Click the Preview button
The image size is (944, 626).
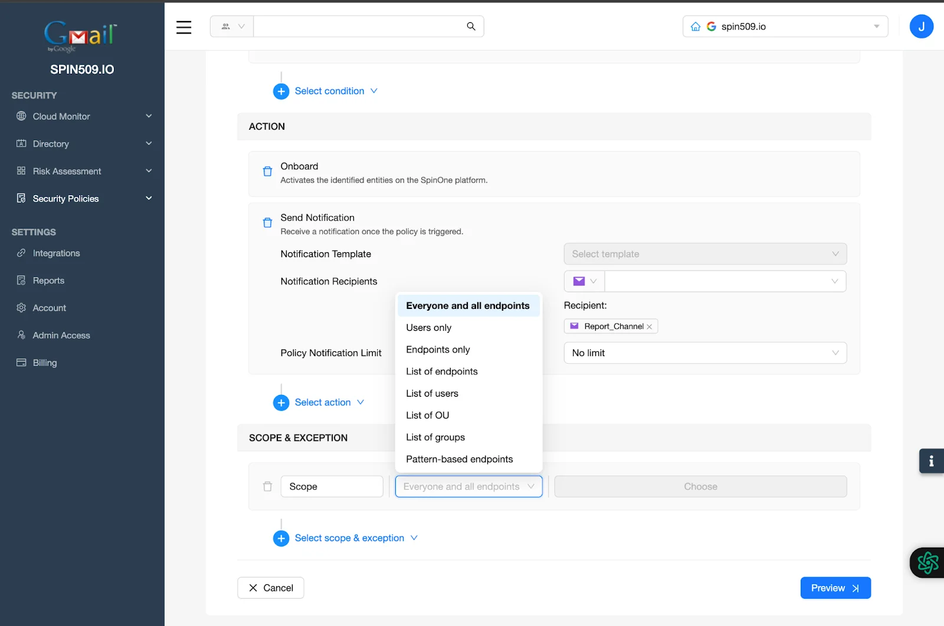coord(834,588)
